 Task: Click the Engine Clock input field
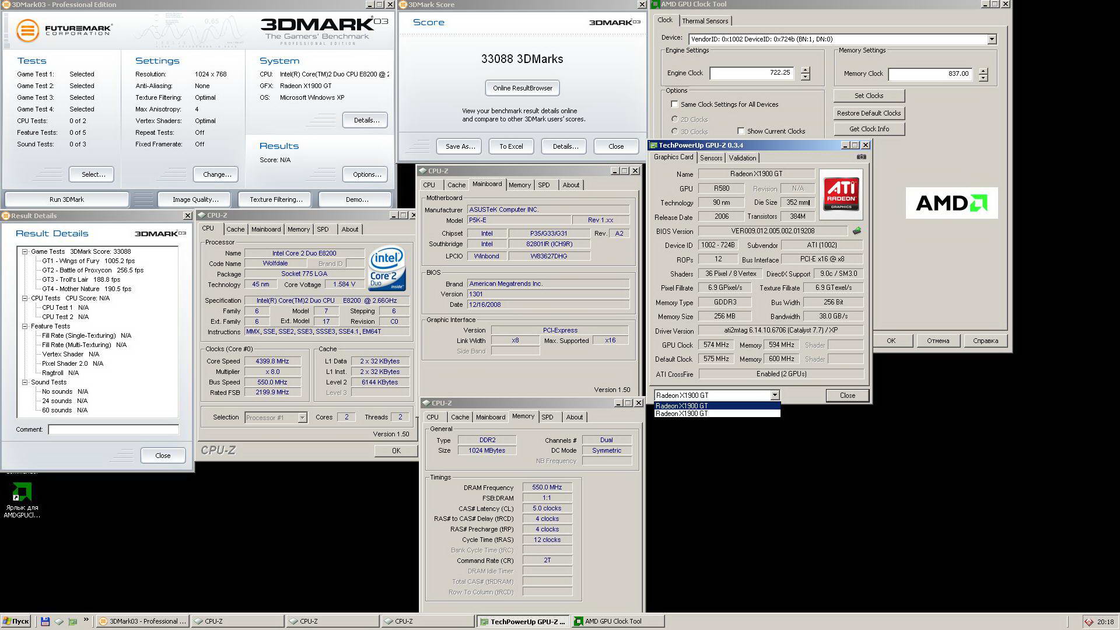point(751,73)
